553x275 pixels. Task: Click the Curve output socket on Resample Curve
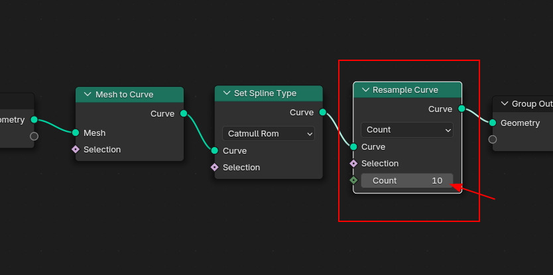click(461, 109)
